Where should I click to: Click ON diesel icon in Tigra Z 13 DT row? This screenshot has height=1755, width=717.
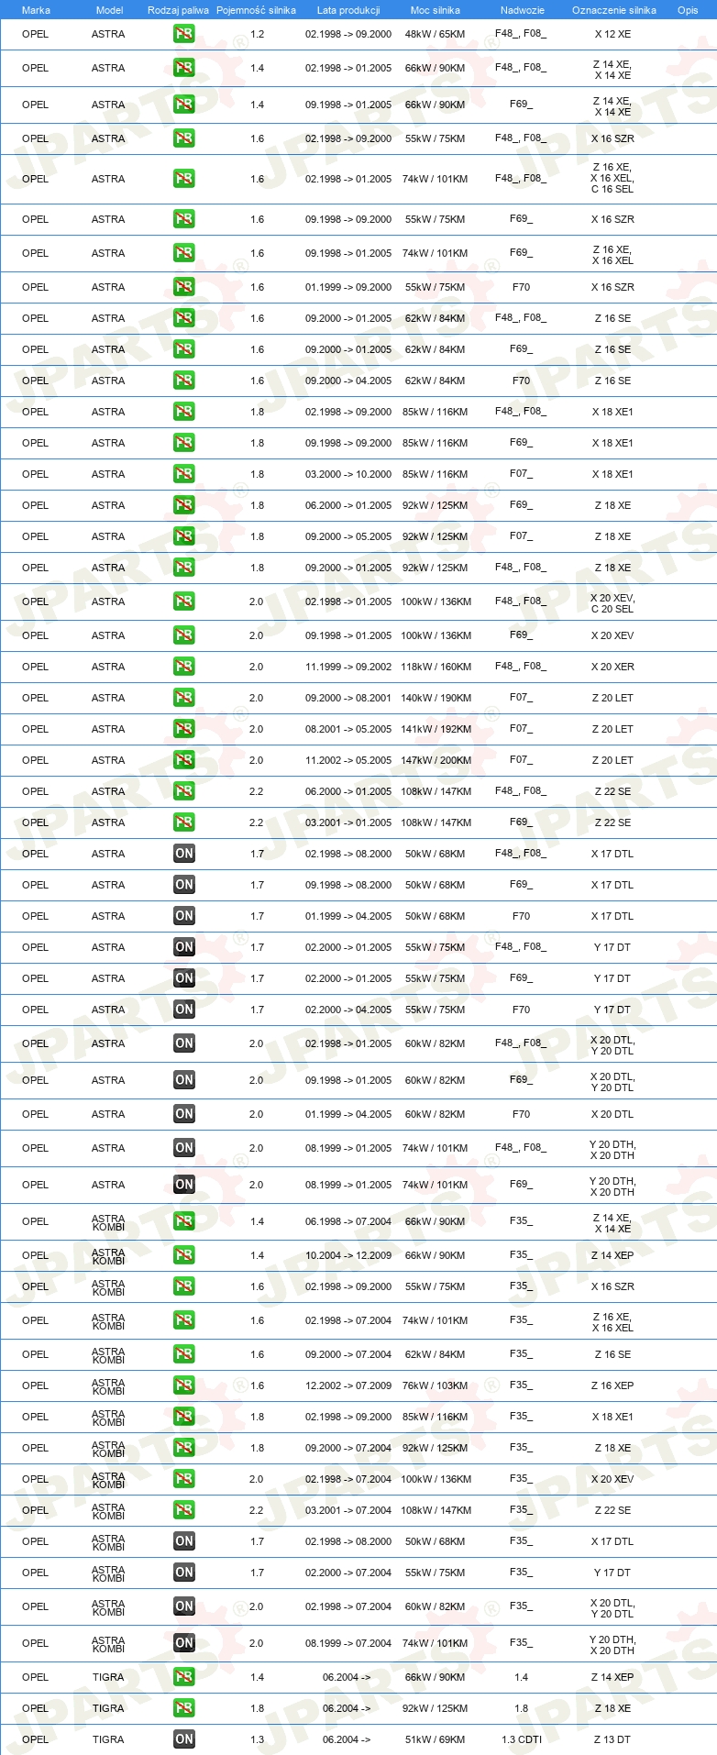point(184,1739)
